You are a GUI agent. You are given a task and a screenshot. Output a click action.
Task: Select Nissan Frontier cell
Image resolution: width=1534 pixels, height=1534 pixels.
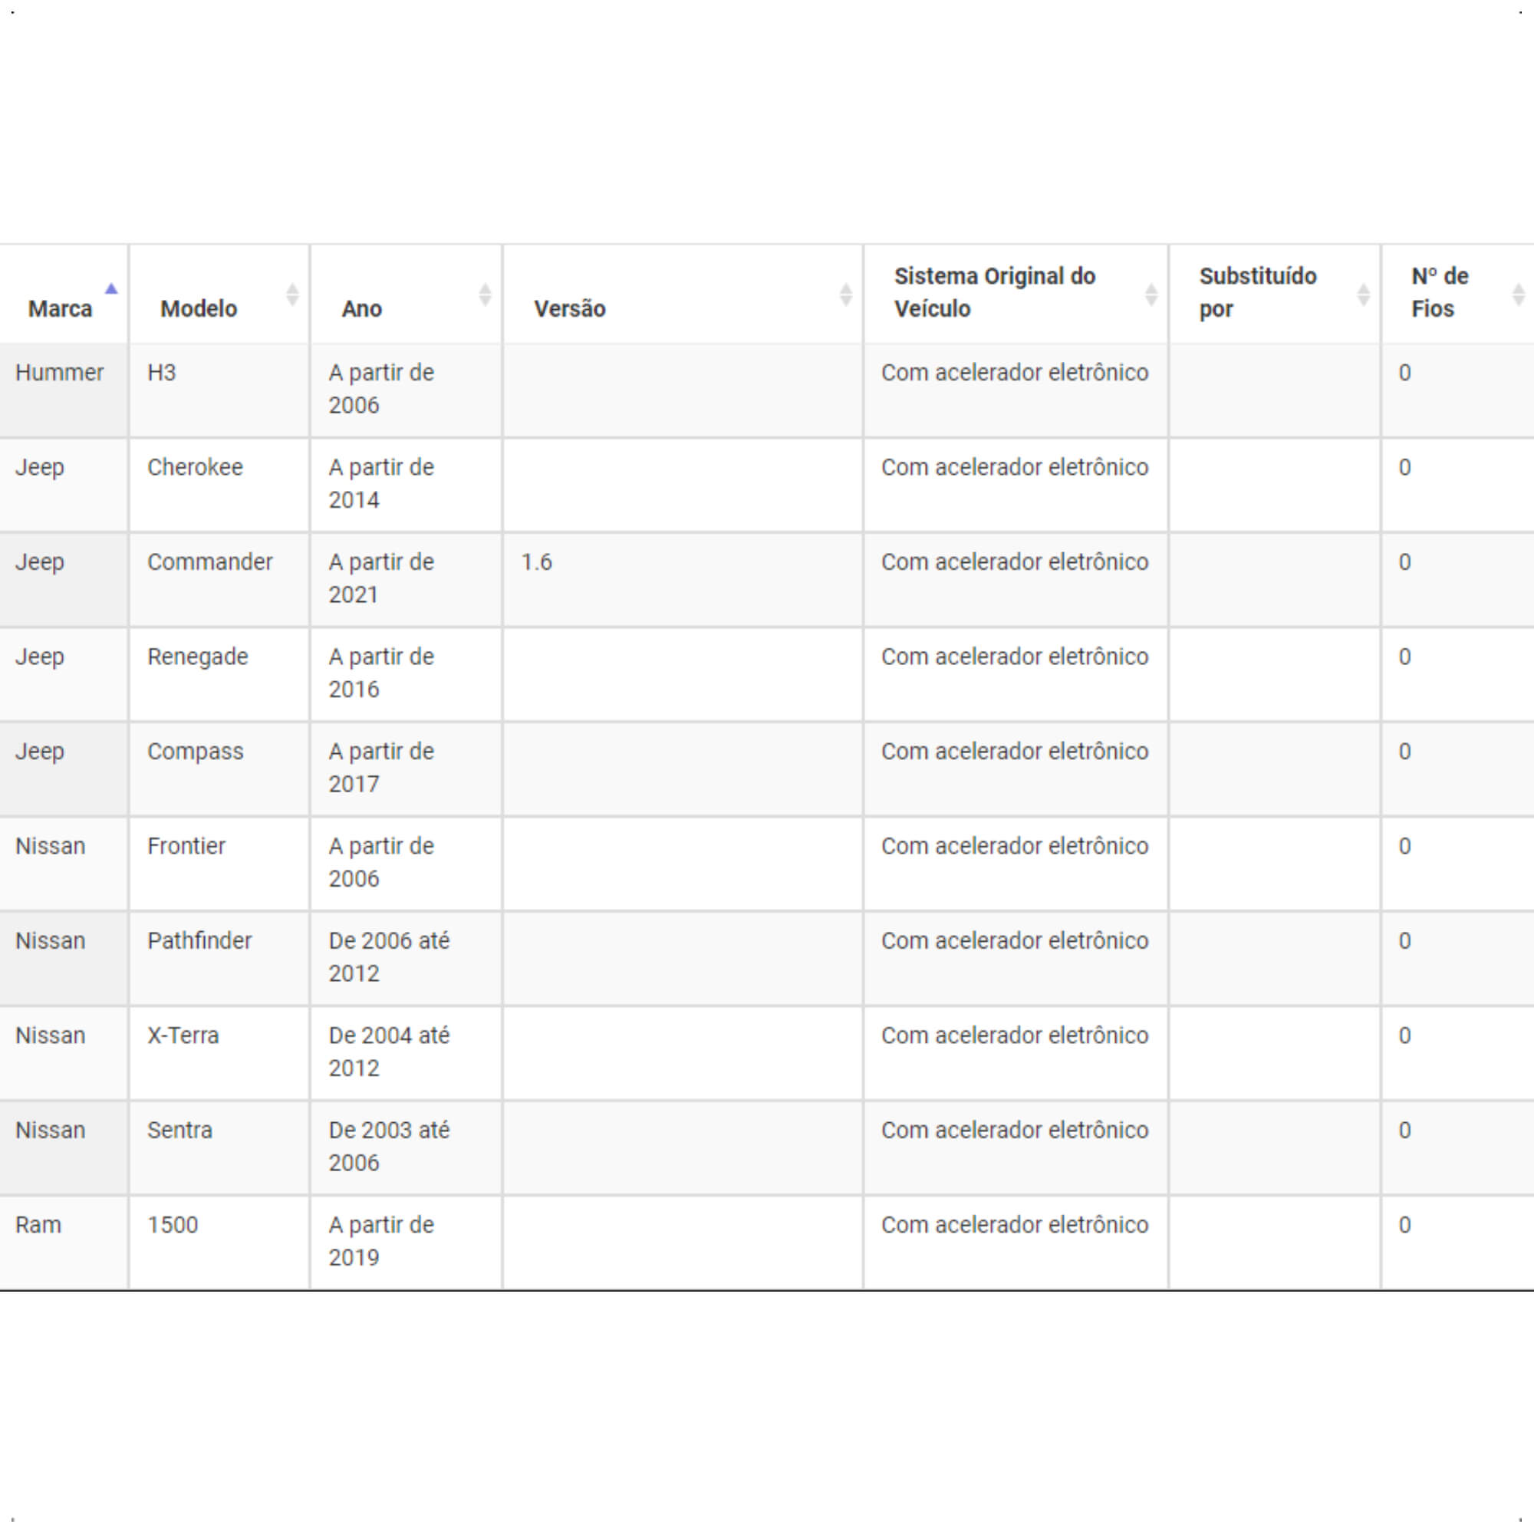186,847
